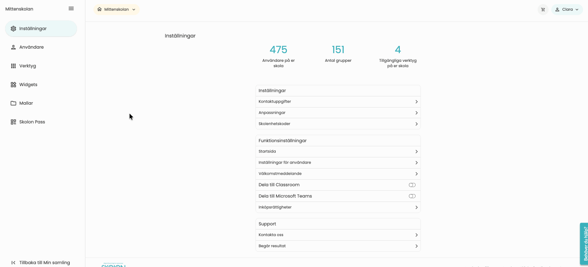This screenshot has width=588, height=267.
Task: Open Skolenhetskoder settings row
Action: tap(338, 124)
